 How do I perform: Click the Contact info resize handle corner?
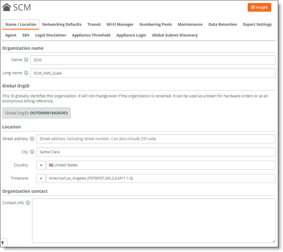274,241
